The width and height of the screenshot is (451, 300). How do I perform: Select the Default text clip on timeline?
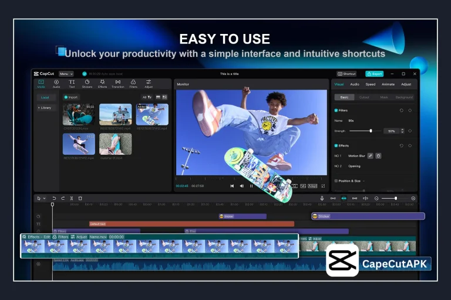click(x=191, y=224)
